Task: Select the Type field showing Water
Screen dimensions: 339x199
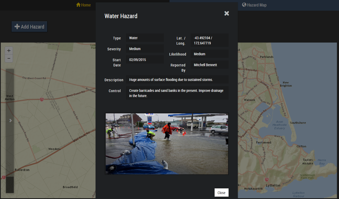Action: 145,38
